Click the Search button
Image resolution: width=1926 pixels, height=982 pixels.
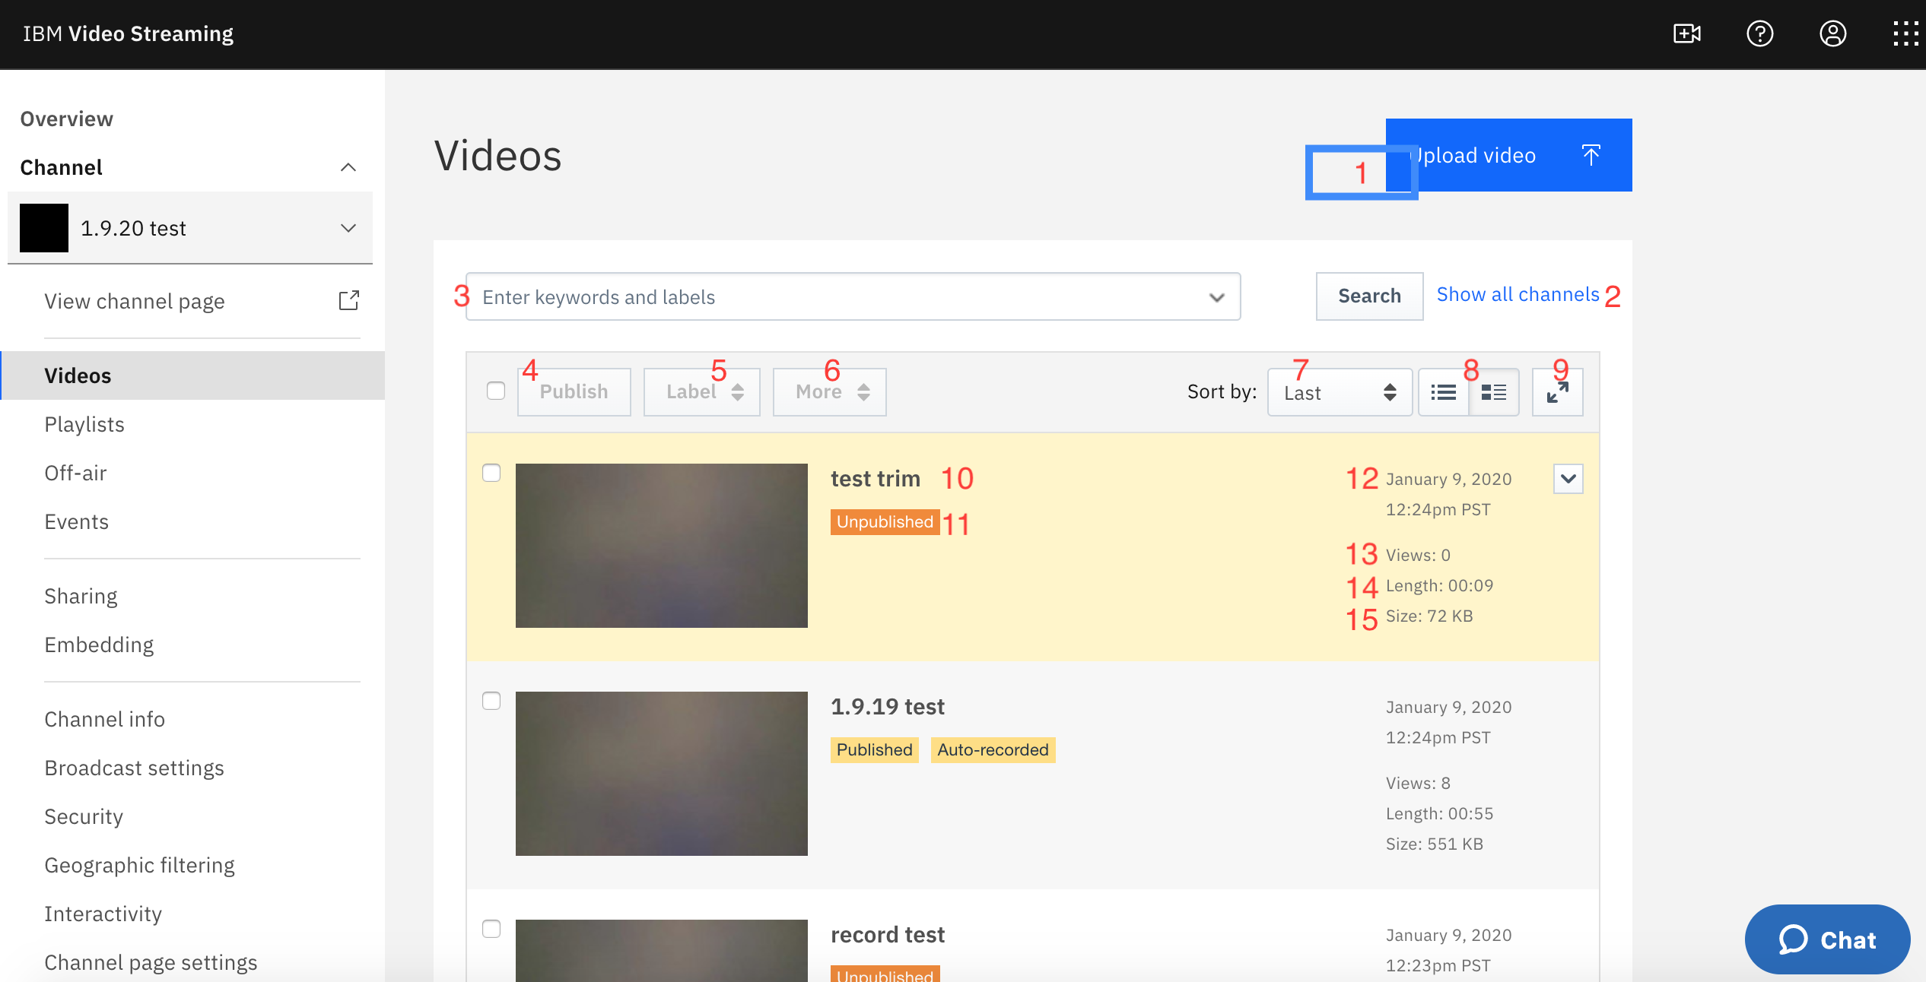tap(1369, 296)
